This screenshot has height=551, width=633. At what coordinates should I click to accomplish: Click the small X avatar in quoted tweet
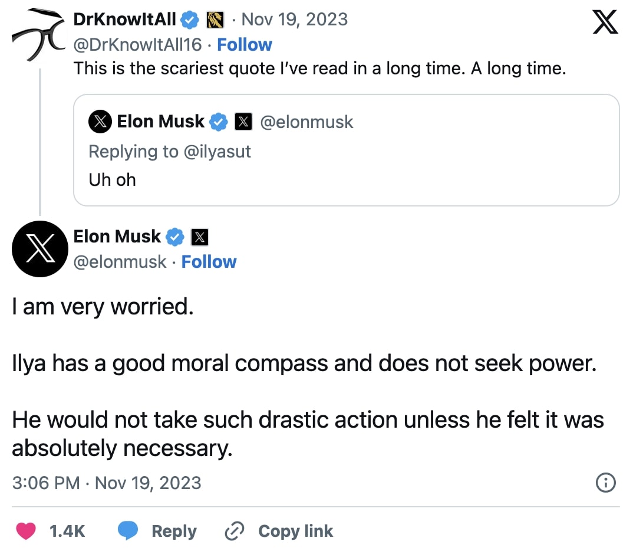tap(100, 122)
